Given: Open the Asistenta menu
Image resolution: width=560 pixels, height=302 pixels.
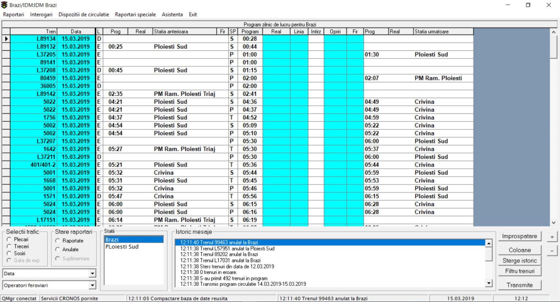Looking at the screenshot, I should (172, 15).
